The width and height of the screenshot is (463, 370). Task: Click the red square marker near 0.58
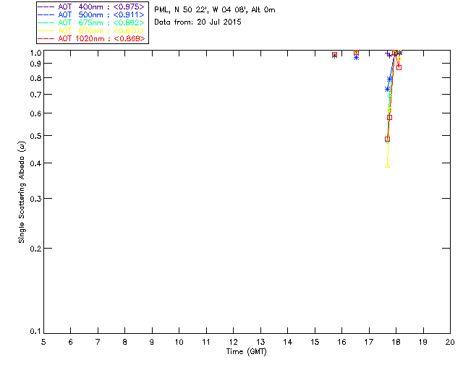point(389,117)
